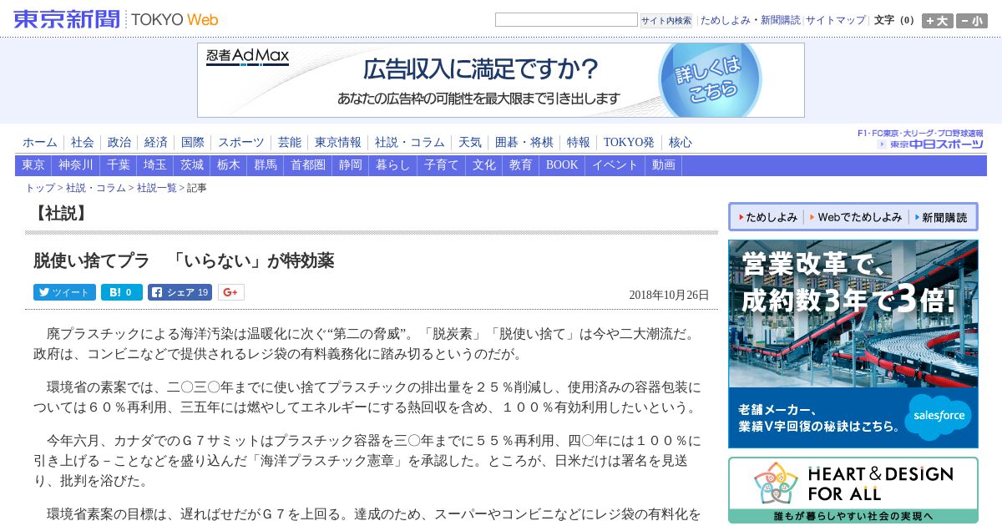Select 首都圏 tab
The image size is (1002, 526).
(x=308, y=165)
